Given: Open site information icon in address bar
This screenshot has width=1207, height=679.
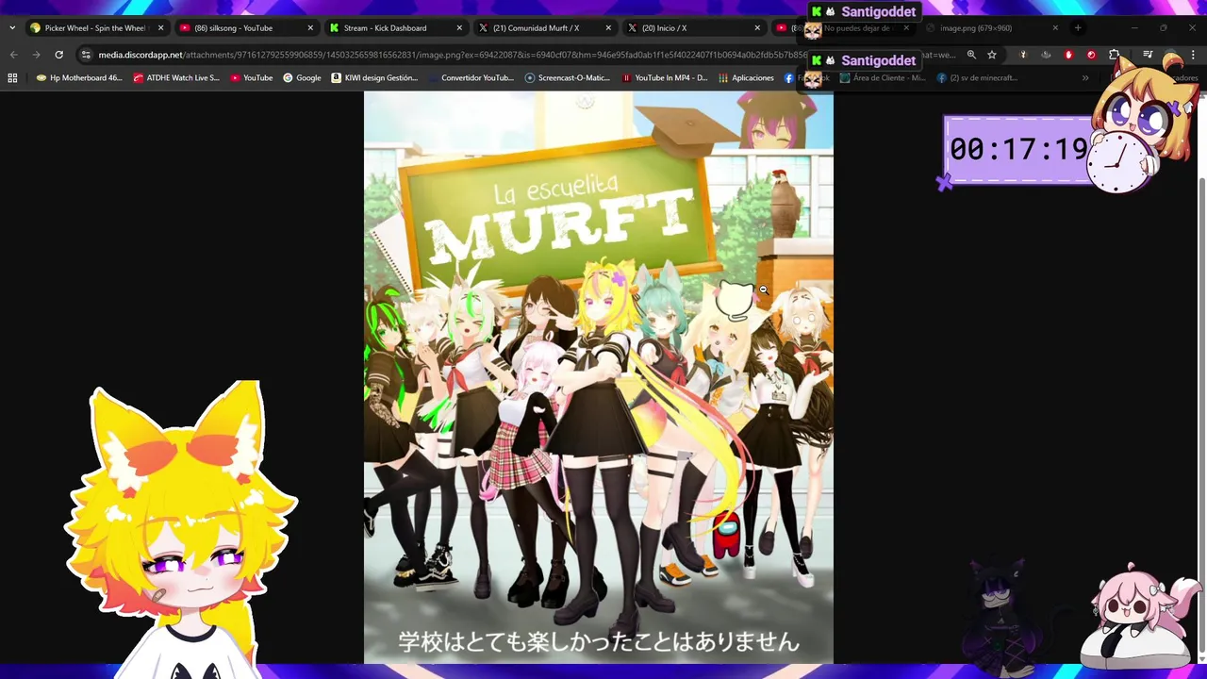Looking at the screenshot, I should 86,55.
